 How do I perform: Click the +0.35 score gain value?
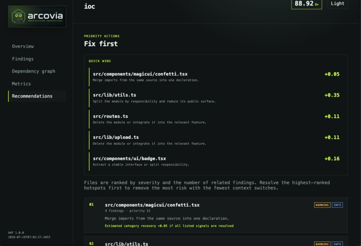[332, 95]
